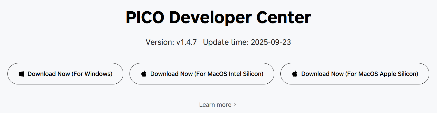Viewport: 437px width, 113px height.
Task: Select the "(For Windows)" button label text
Action: 92,74
